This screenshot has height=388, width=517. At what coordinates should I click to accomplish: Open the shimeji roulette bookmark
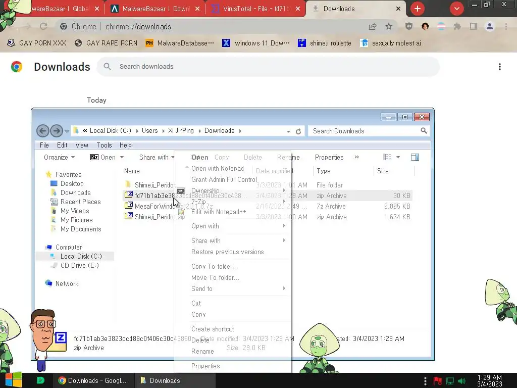coord(325,43)
